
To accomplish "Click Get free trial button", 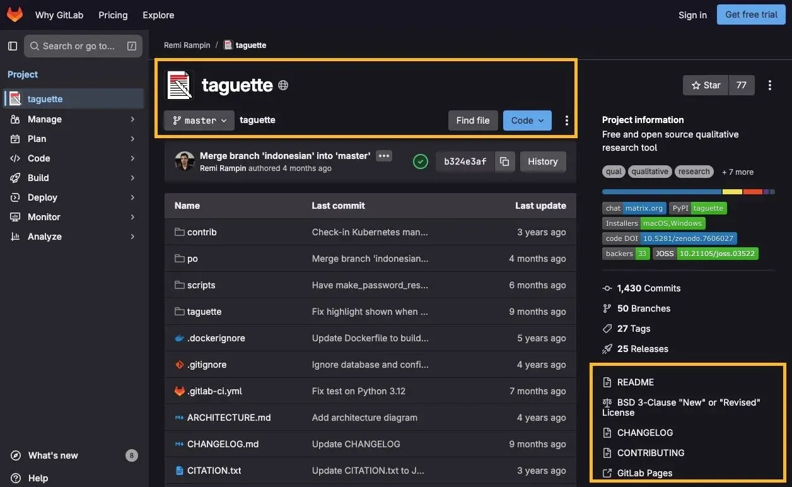I will [751, 15].
